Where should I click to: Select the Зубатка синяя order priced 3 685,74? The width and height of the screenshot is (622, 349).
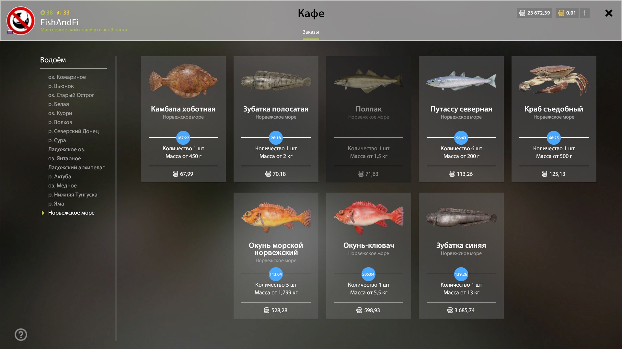[x=461, y=256]
